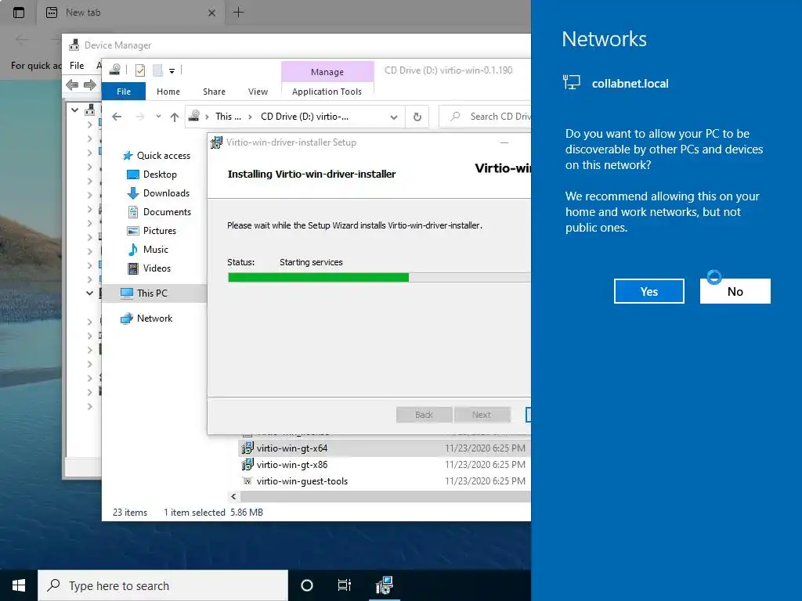Open Desktop in navigation pane
The width and height of the screenshot is (802, 601).
pyautogui.click(x=160, y=175)
